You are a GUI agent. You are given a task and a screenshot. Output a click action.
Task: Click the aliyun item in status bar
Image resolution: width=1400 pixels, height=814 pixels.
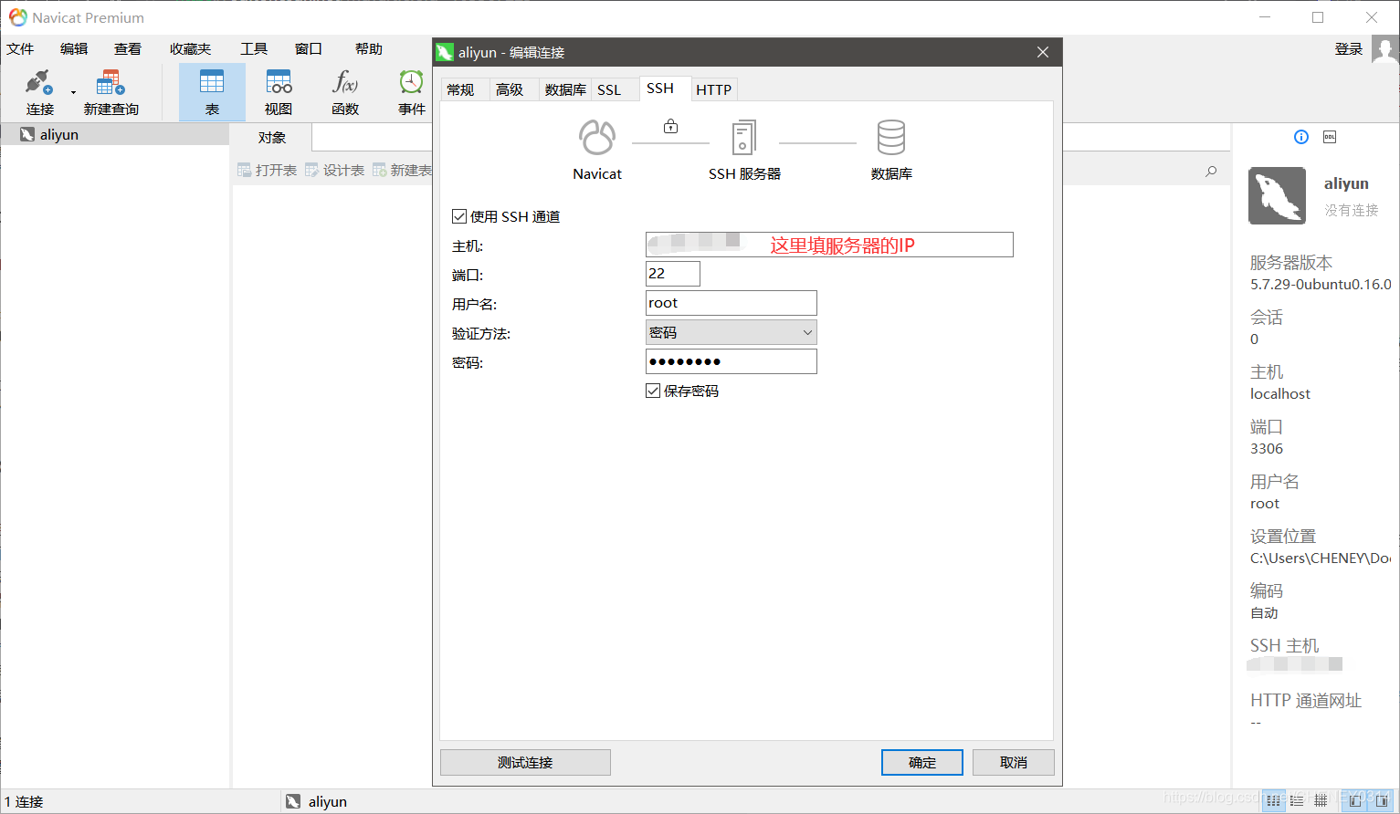point(317,801)
